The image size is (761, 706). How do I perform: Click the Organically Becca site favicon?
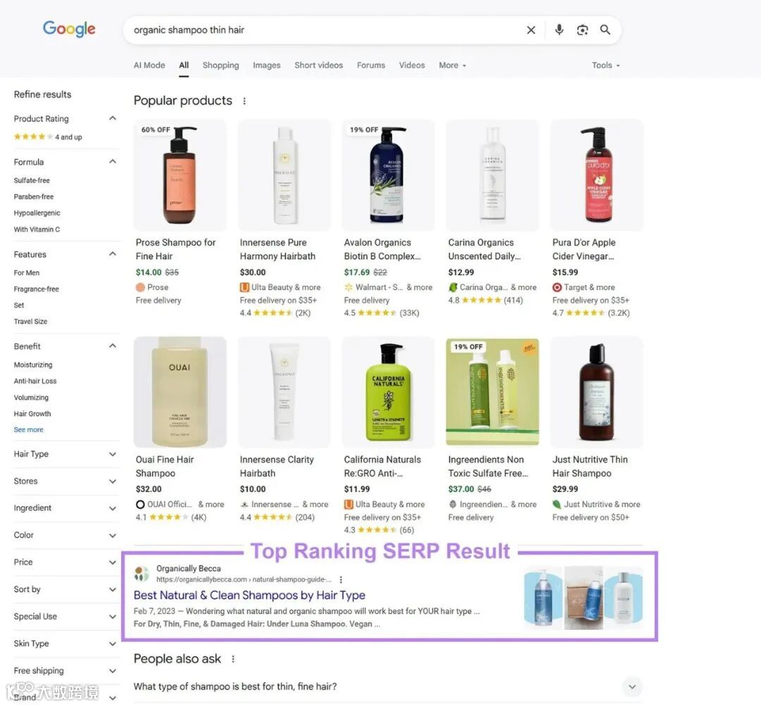click(x=142, y=574)
